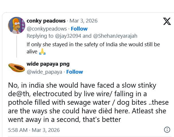Click the wide papaya png display name
This screenshot has width=174, height=137.
point(48,64)
